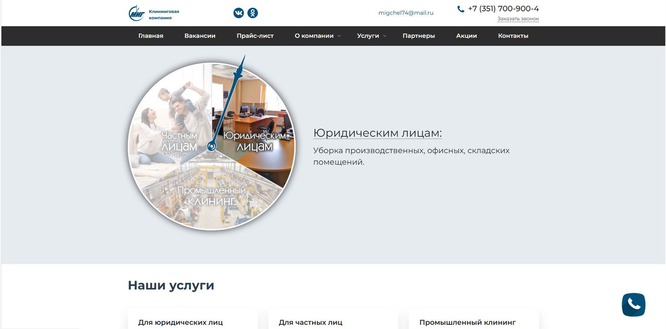Expand the О компании dropdown arrow
Viewport: 666px width, 329px height.
coord(339,36)
